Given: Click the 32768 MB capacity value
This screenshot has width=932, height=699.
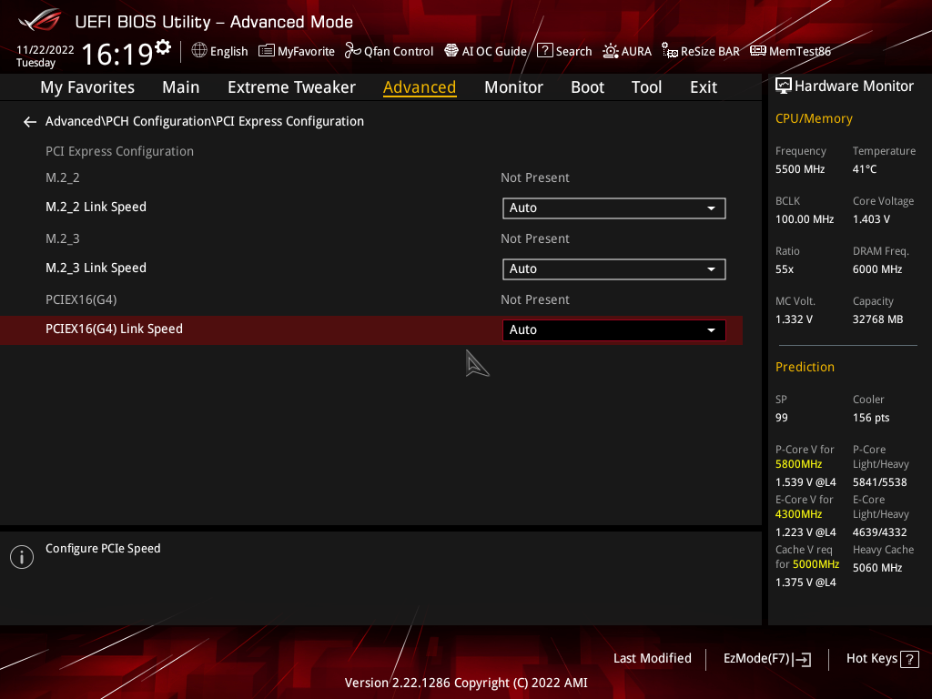Looking at the screenshot, I should (x=878, y=319).
